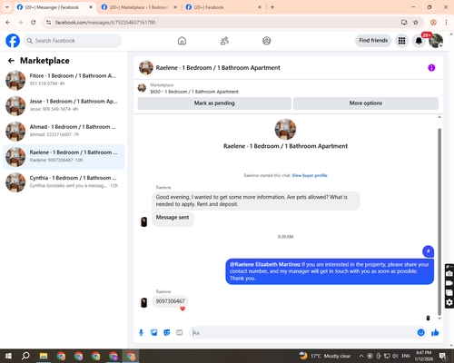Open the emoji picker smiley icon

(420, 333)
